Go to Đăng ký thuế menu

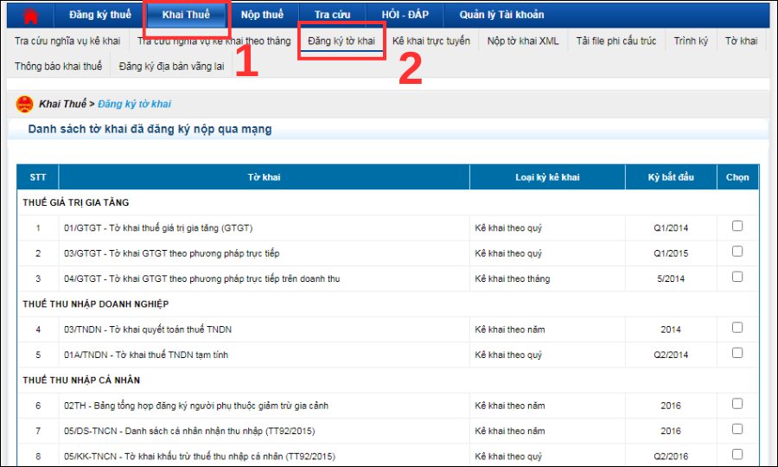(99, 15)
